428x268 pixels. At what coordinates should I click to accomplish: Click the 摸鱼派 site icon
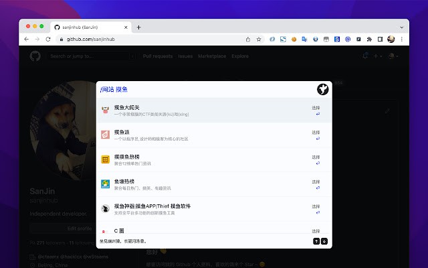pyautogui.click(x=106, y=135)
